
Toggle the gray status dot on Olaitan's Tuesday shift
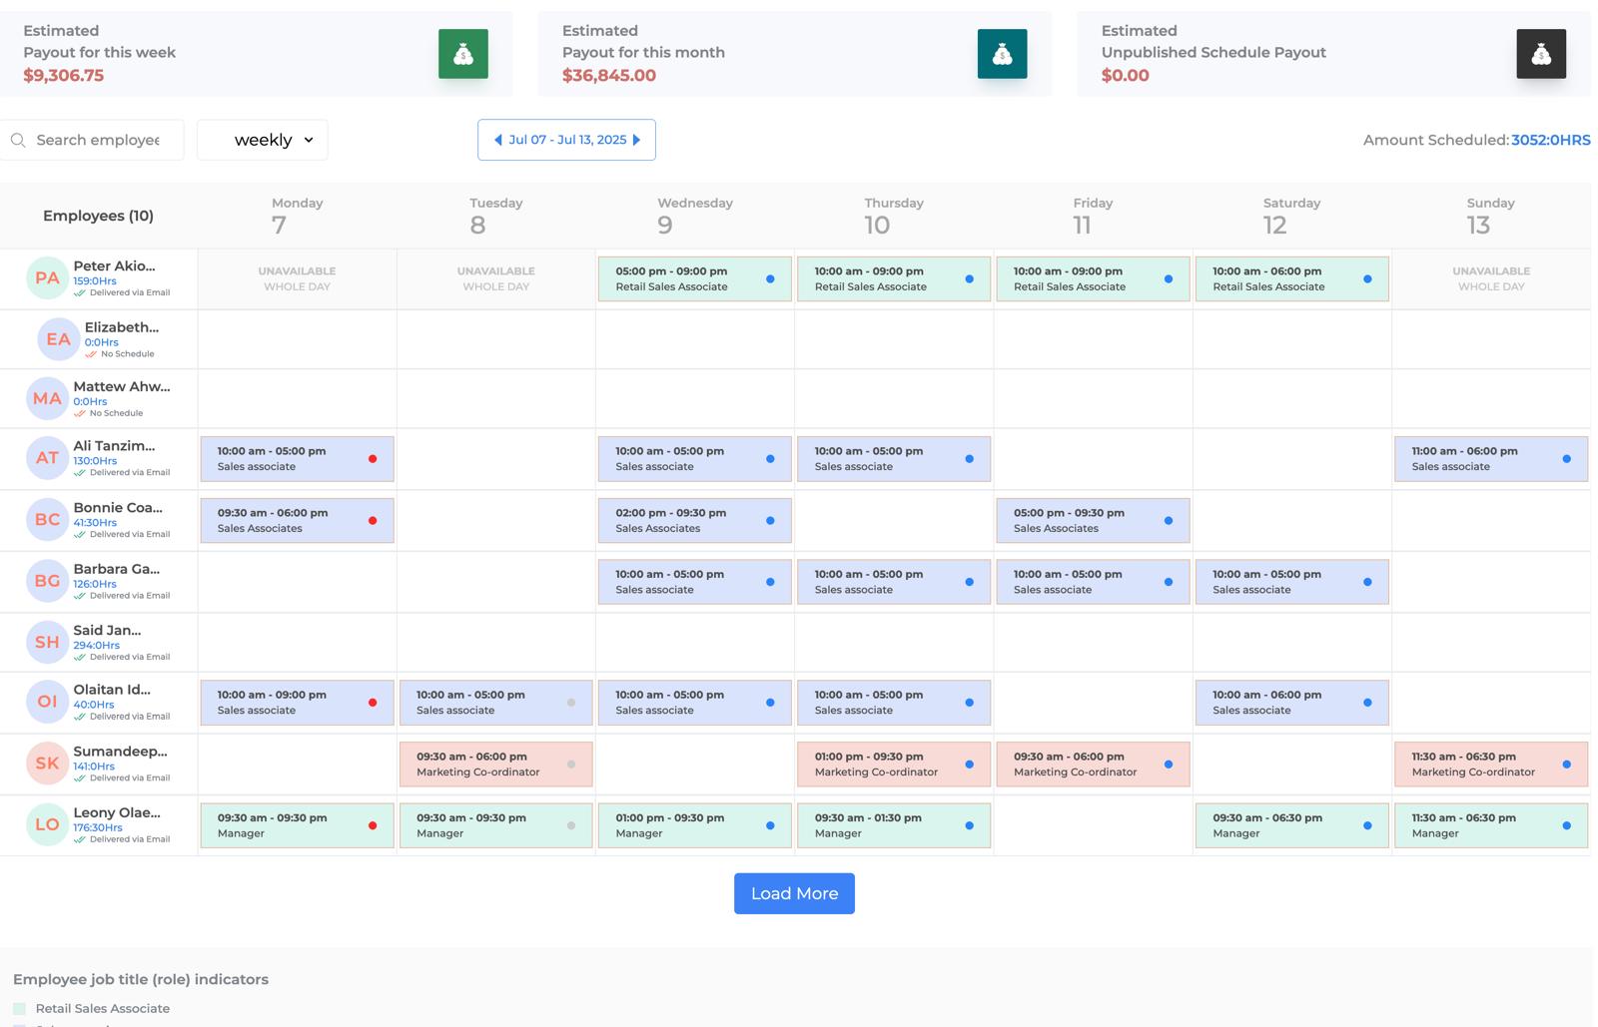click(571, 702)
